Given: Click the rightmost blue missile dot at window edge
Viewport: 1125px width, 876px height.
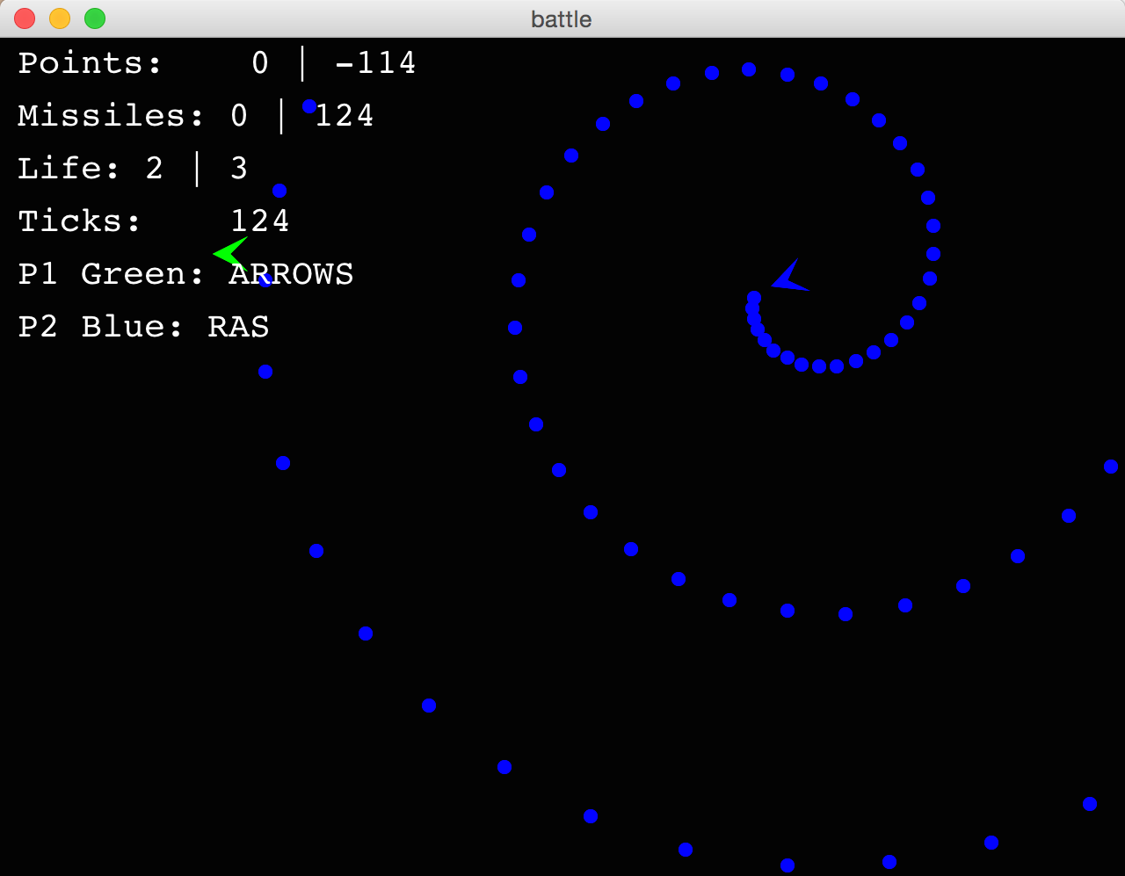Looking at the screenshot, I should 1111,467.
